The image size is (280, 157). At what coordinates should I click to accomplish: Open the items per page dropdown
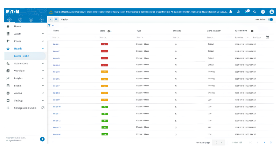click(x=218, y=142)
